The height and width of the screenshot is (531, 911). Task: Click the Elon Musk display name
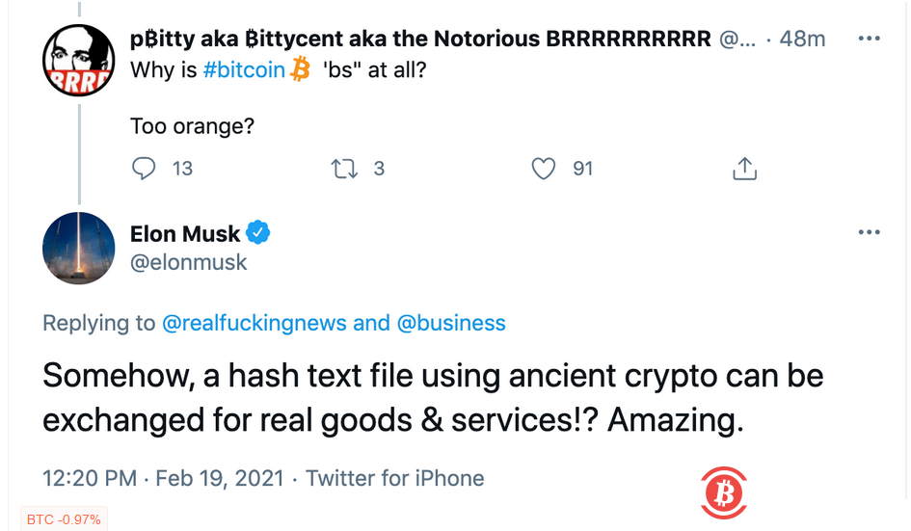coord(185,232)
